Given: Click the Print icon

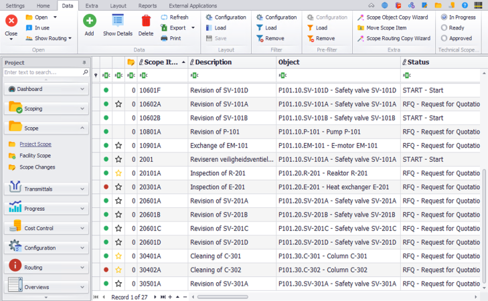Looking at the screenshot, I should 165,39.
